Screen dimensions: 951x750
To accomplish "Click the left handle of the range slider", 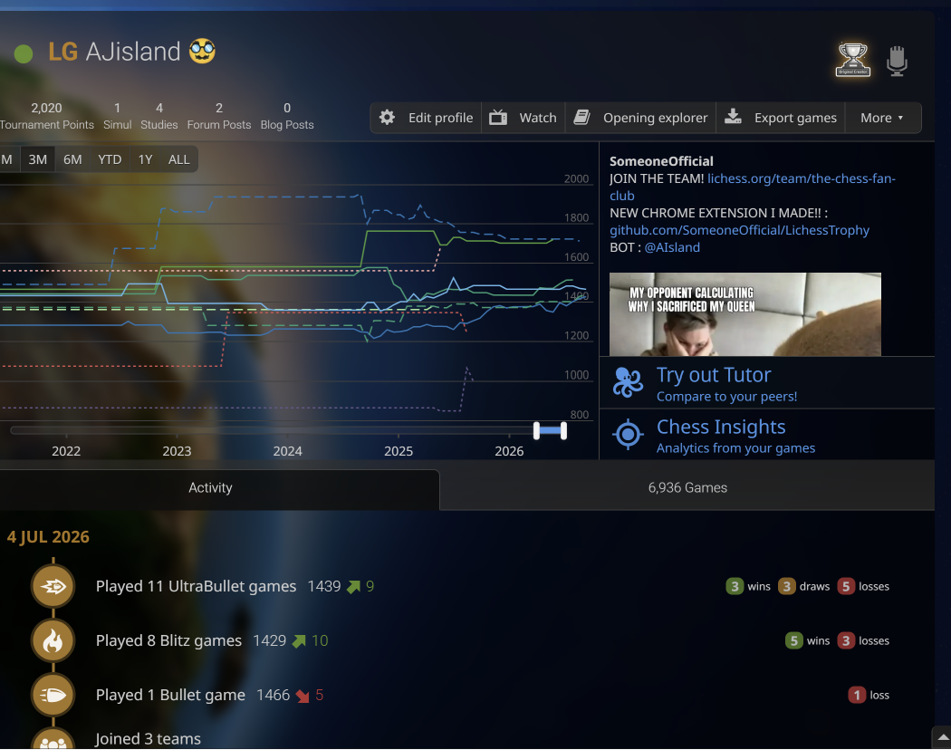I will pyautogui.click(x=536, y=431).
